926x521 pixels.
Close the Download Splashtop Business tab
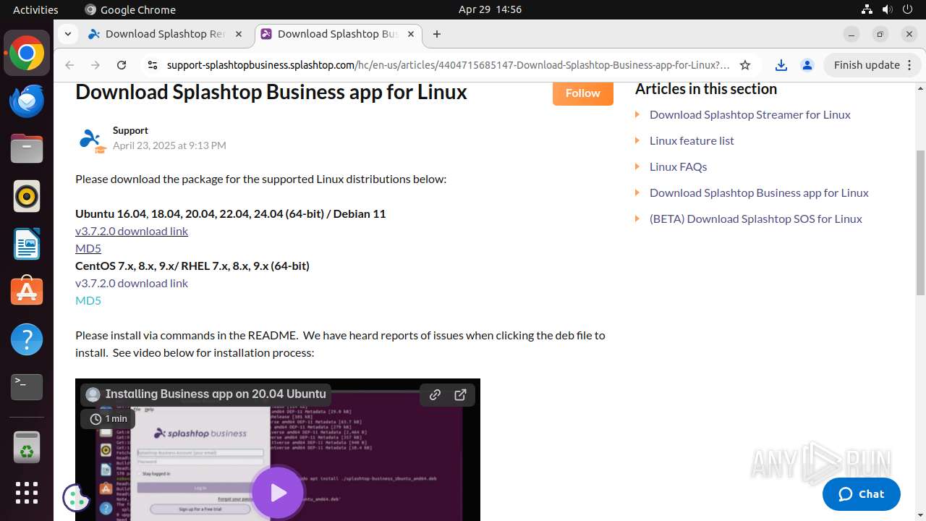pyautogui.click(x=411, y=34)
